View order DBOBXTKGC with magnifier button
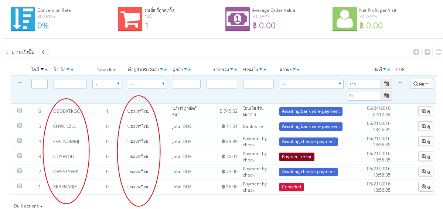 point(426,111)
